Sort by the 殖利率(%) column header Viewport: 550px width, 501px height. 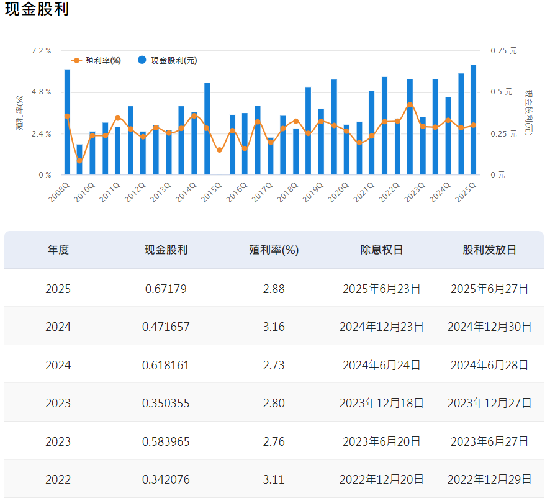(x=274, y=250)
